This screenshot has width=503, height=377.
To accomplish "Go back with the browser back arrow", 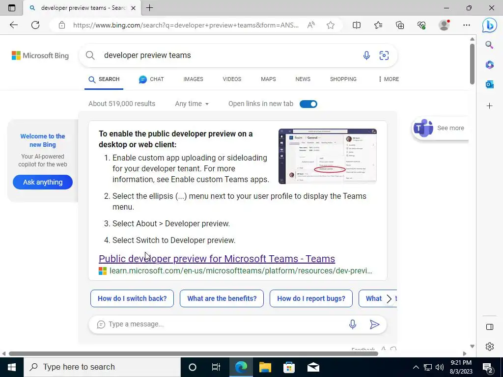I will point(13,25).
